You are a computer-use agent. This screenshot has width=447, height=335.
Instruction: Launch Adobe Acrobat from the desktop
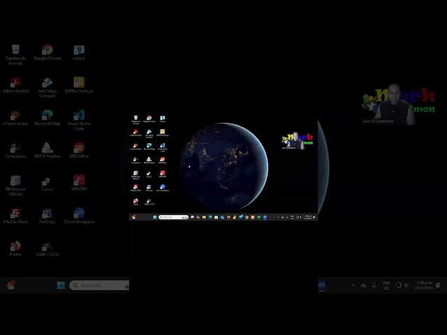pyautogui.click(x=15, y=83)
